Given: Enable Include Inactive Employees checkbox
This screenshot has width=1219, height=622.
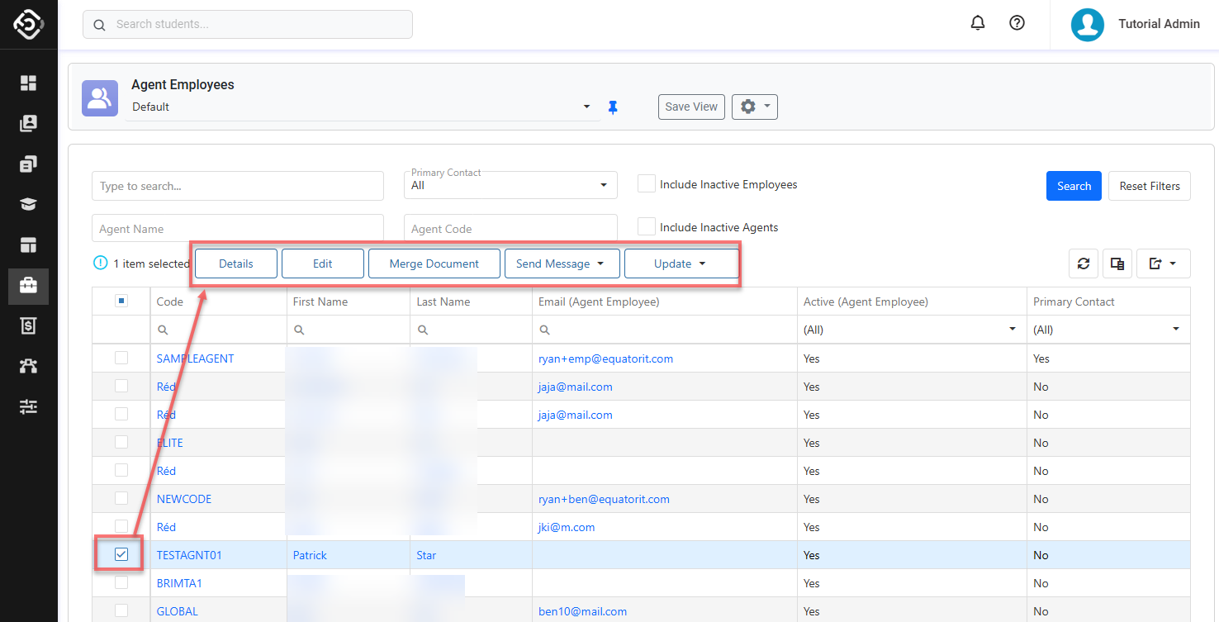Looking at the screenshot, I should pyautogui.click(x=647, y=184).
